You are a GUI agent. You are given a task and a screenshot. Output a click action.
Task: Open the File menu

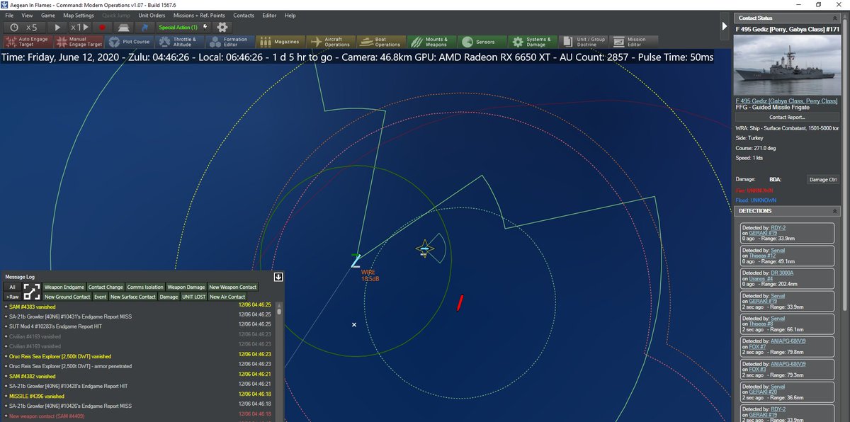(x=9, y=15)
